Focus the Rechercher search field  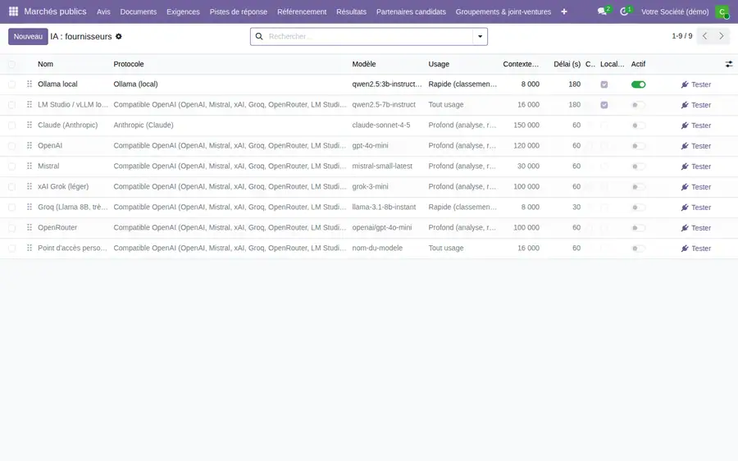370,36
